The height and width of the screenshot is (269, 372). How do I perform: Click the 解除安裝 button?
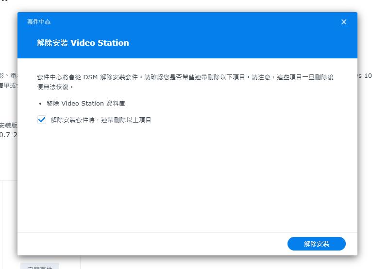tap(317, 244)
